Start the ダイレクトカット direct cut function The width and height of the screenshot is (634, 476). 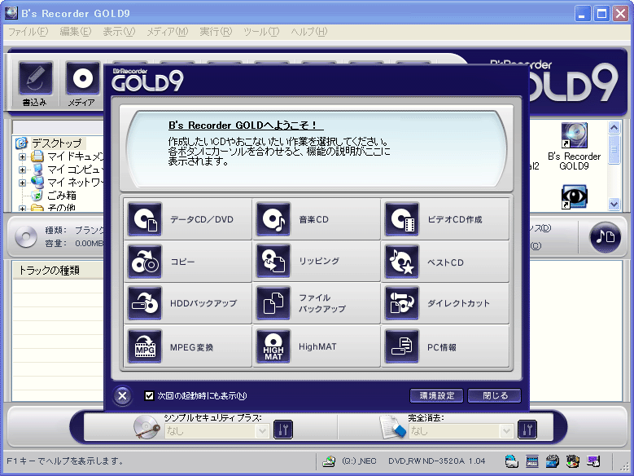(x=445, y=303)
